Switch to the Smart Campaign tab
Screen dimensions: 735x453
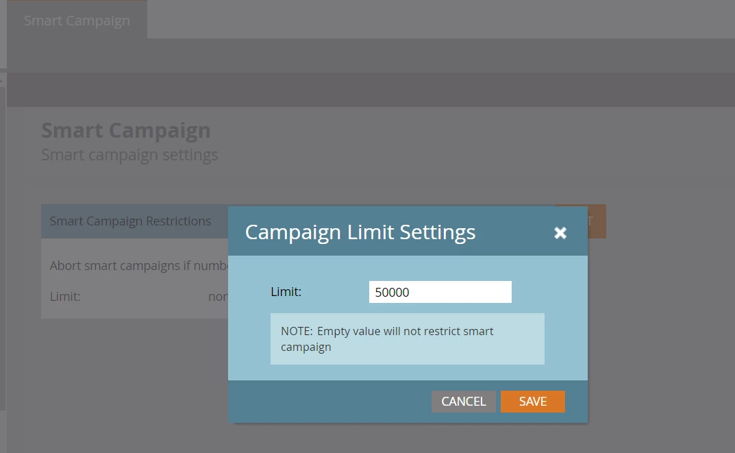pos(77,20)
